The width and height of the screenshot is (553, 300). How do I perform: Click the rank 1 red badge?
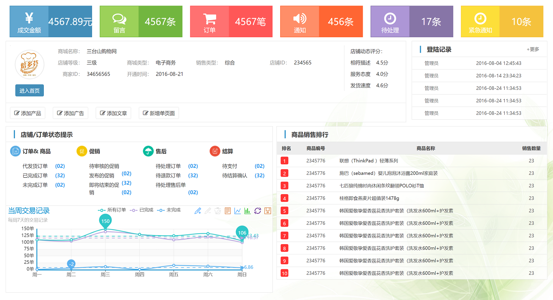[285, 161]
